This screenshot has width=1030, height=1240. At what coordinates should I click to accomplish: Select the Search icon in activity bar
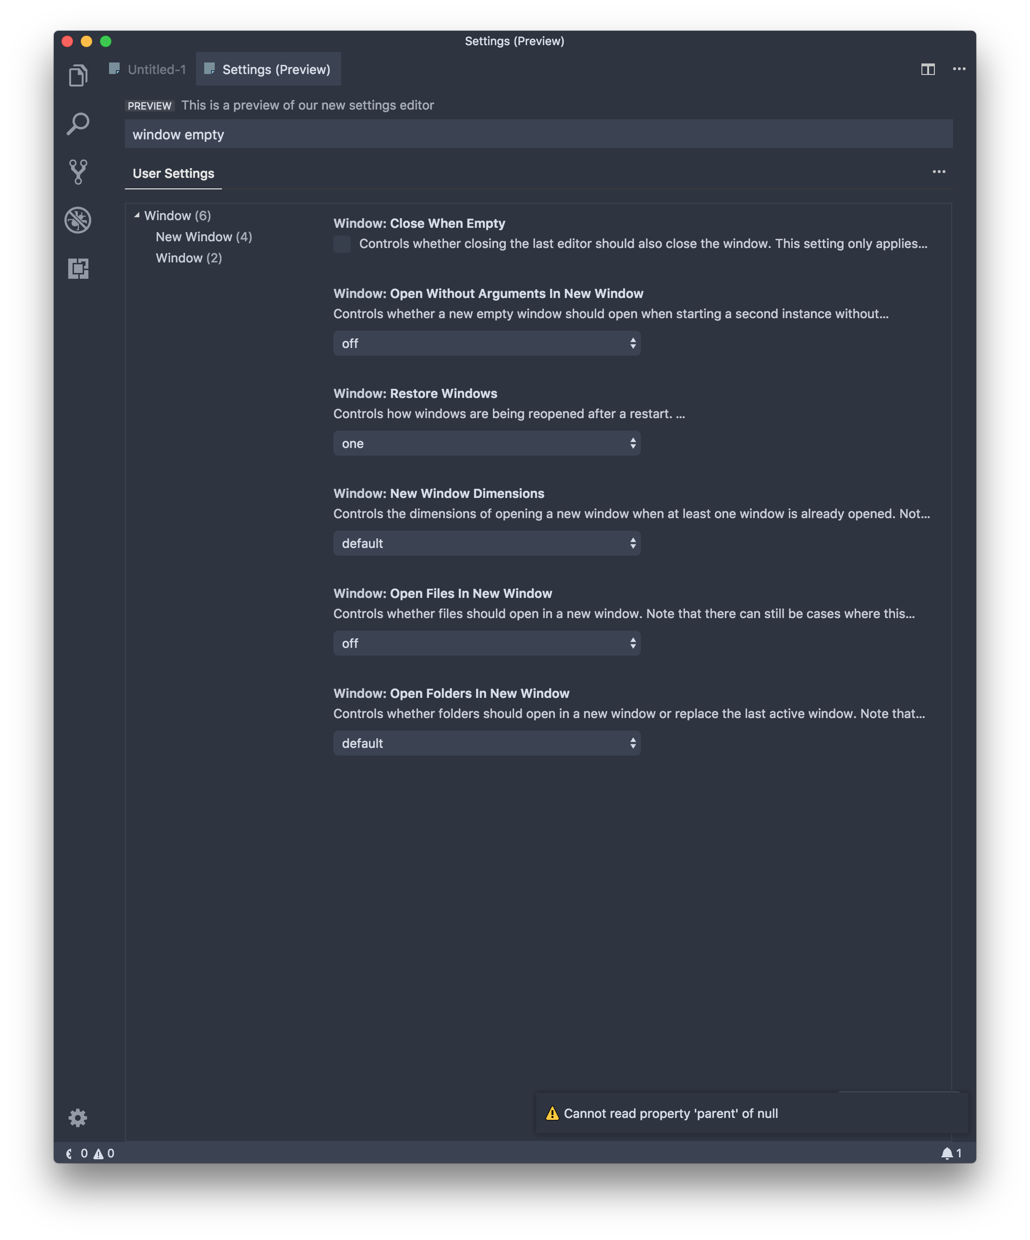(78, 123)
